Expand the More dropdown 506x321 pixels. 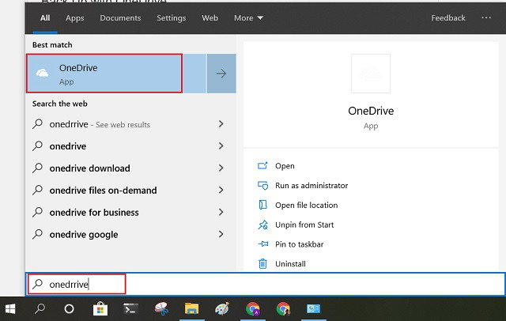tap(248, 17)
